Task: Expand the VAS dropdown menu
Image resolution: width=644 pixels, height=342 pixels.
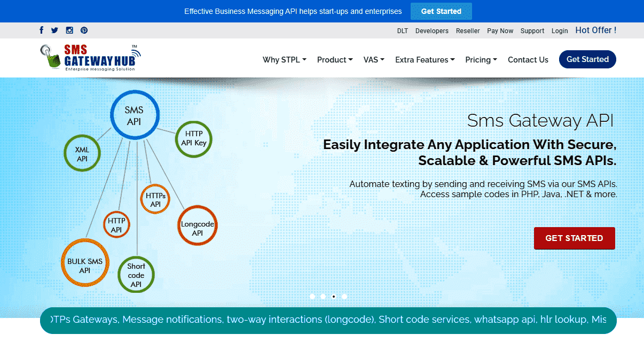Action: [374, 60]
